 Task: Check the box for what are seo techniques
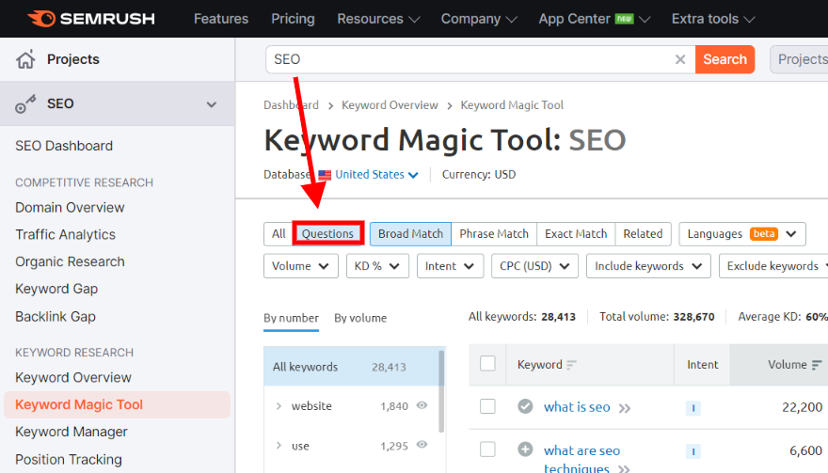point(487,449)
